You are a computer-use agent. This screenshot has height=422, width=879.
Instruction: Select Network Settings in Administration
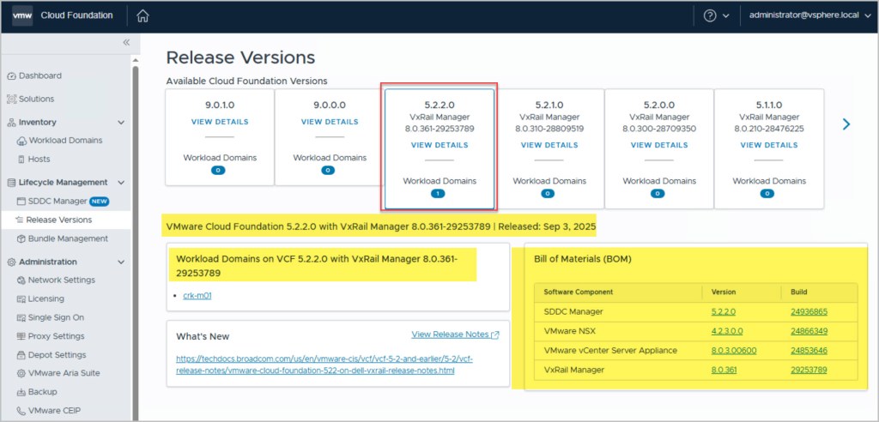point(61,280)
